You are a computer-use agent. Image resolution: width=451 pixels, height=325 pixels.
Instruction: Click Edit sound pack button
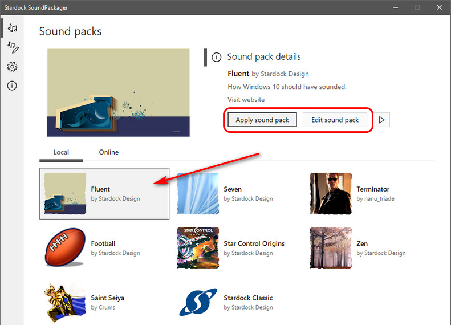point(335,120)
